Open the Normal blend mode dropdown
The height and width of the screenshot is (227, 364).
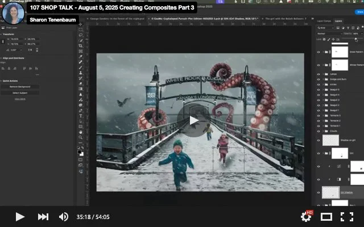tap(329, 33)
